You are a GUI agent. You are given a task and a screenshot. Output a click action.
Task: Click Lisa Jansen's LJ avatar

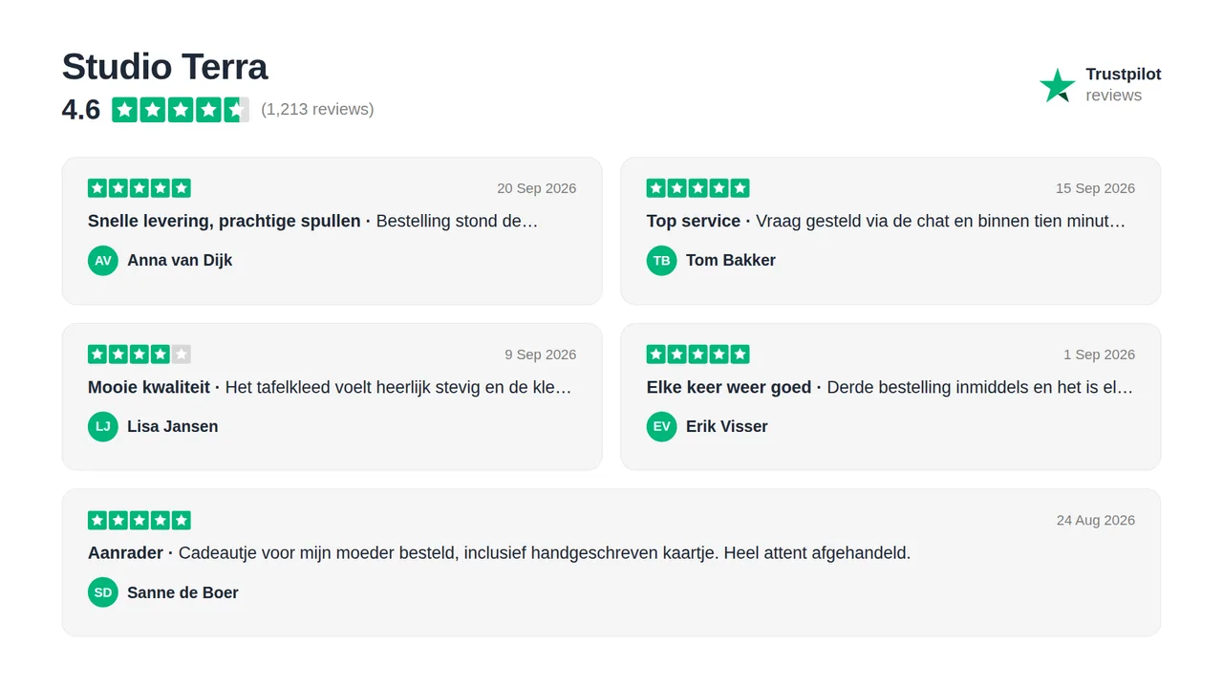pos(103,426)
